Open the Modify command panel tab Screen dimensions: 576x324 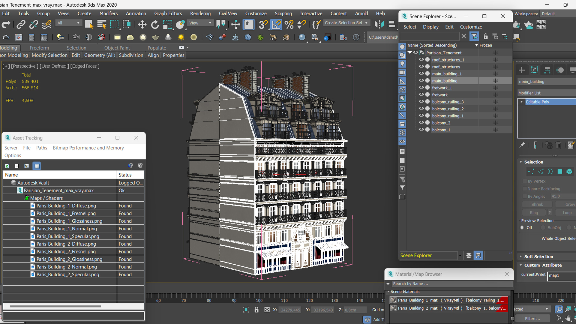[x=535, y=70]
